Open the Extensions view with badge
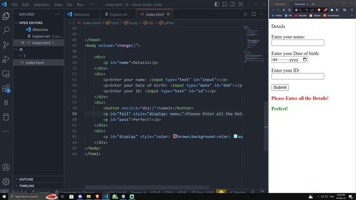The width and height of the screenshot is (356, 200). [6, 88]
